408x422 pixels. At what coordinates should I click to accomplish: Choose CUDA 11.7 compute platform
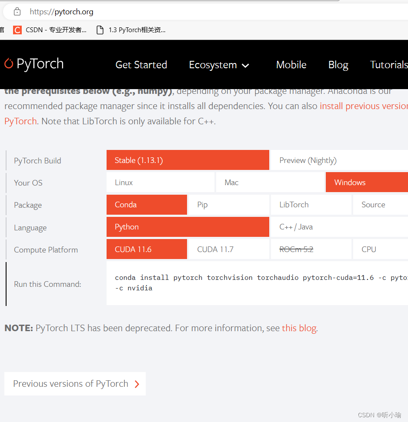tap(229, 249)
